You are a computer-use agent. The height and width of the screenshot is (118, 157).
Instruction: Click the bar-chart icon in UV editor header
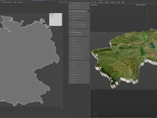pos(60,2)
